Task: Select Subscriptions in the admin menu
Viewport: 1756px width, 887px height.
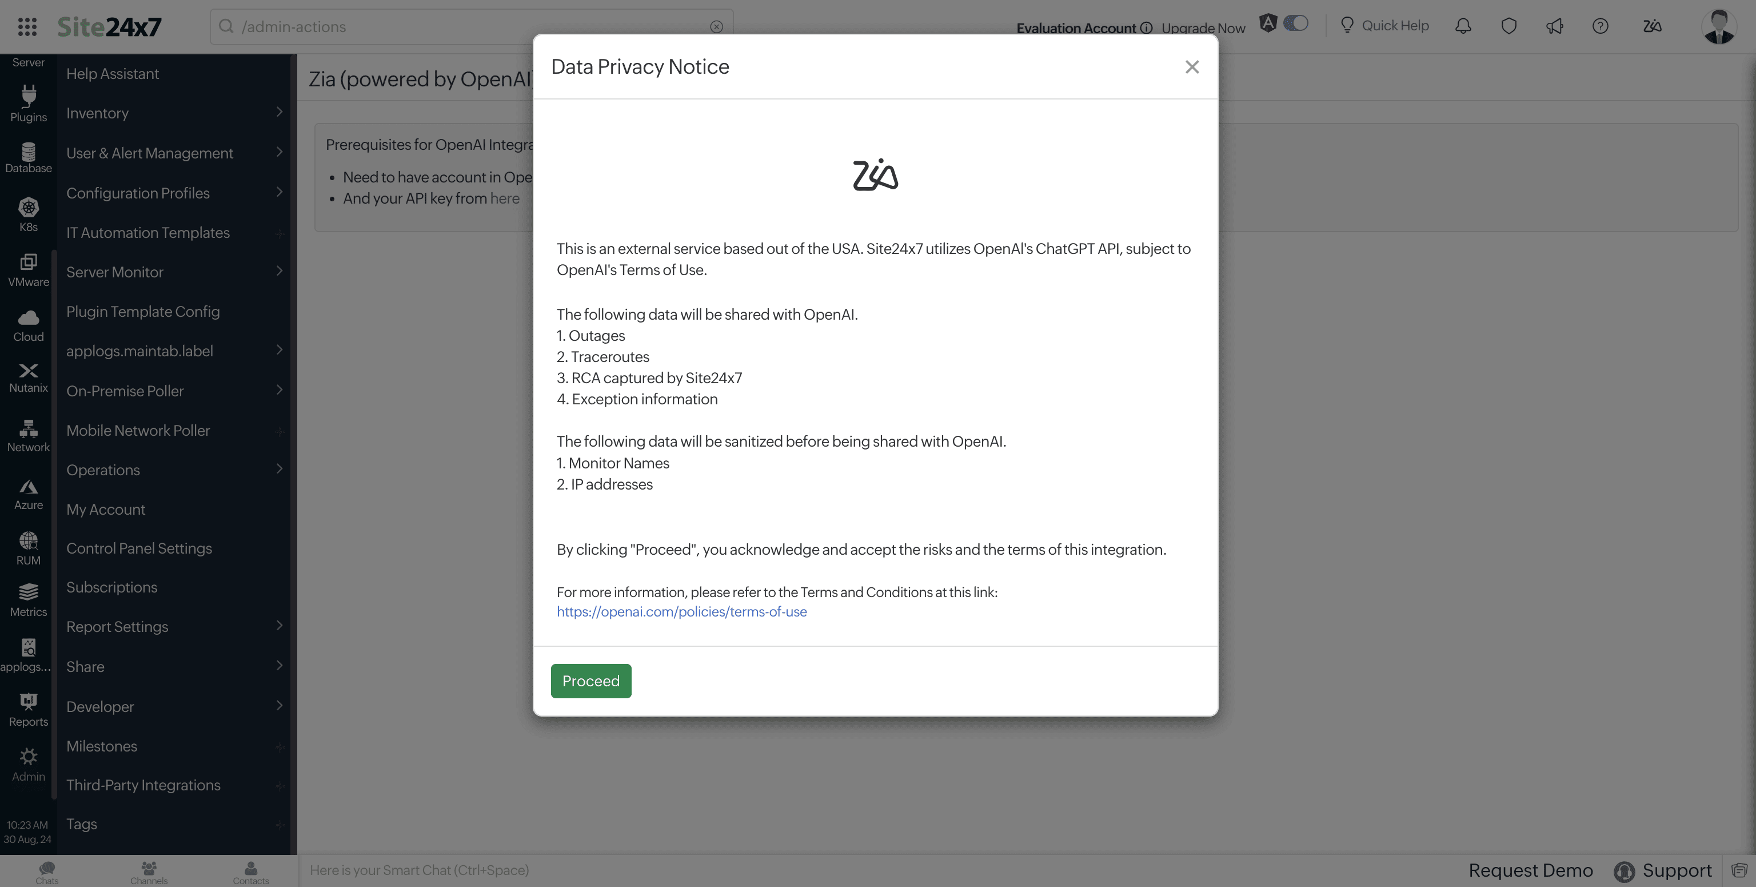Action: click(x=112, y=587)
